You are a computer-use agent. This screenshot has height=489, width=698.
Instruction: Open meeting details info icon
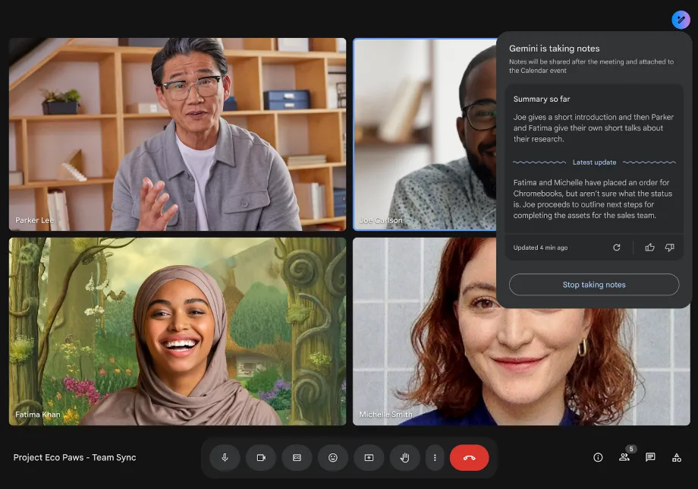coord(598,457)
